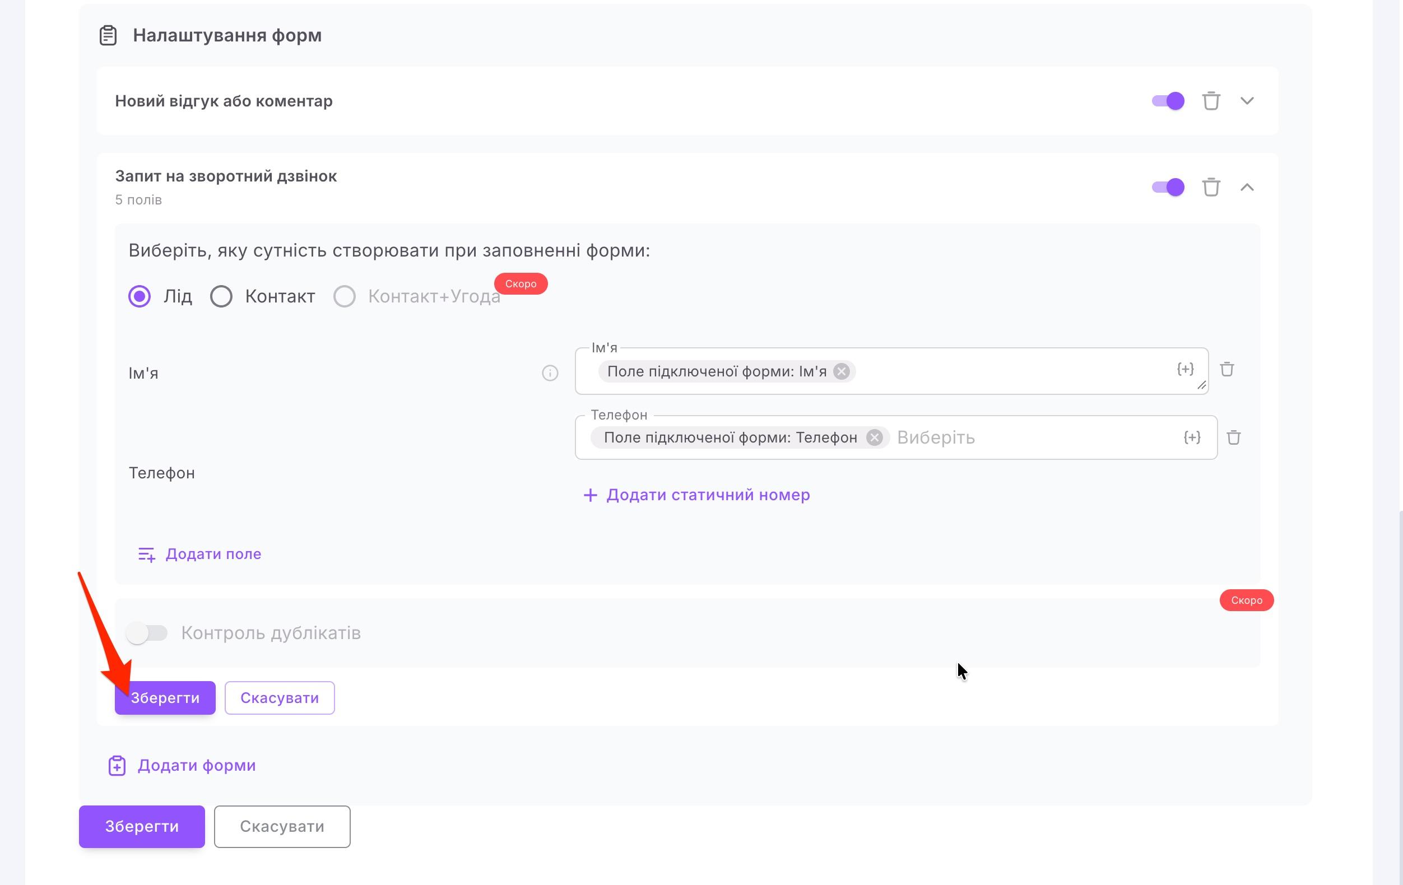The image size is (1403, 885).
Task: Insert a variable in the Телефон field
Action: tap(1192, 437)
